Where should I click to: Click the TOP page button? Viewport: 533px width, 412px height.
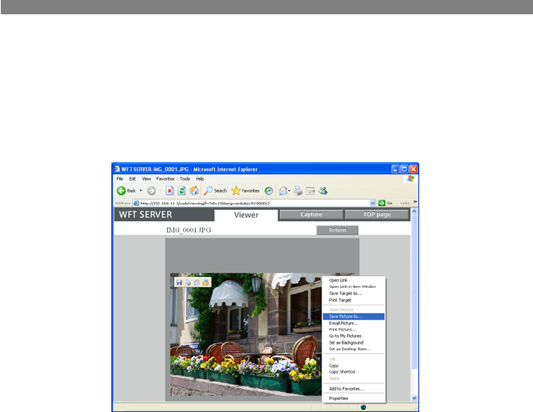(376, 215)
